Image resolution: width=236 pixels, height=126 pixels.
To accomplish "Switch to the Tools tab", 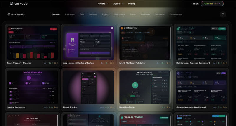I will point(82,14).
